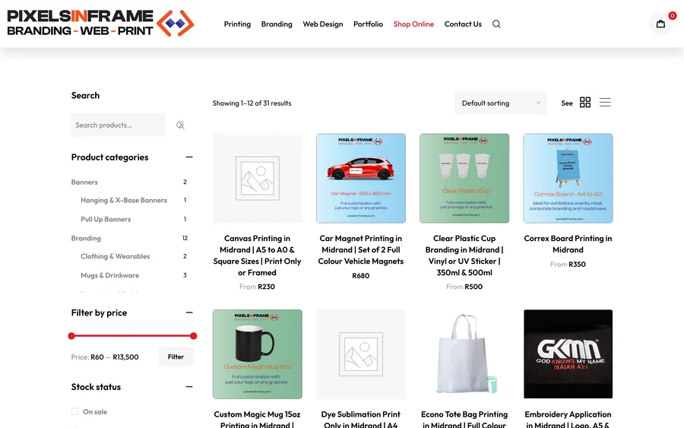The image size is (684, 428).
Task: Open Correx Board Printing in Midrand title
Action: coord(568,244)
